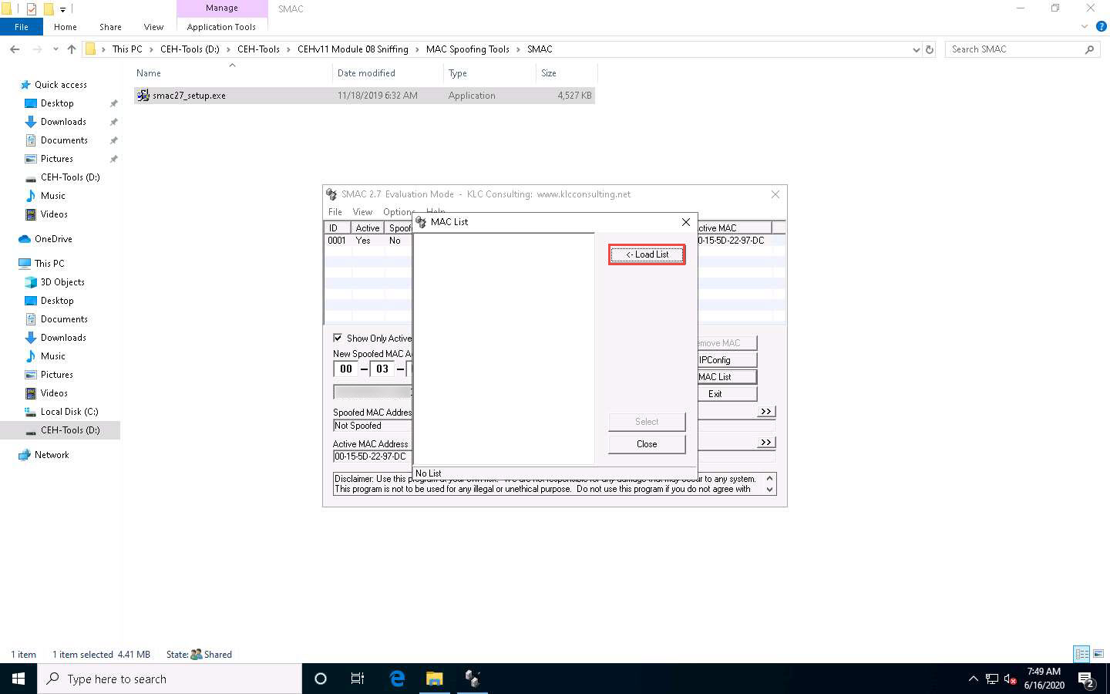Click second MAC octet field 03

[382, 369]
